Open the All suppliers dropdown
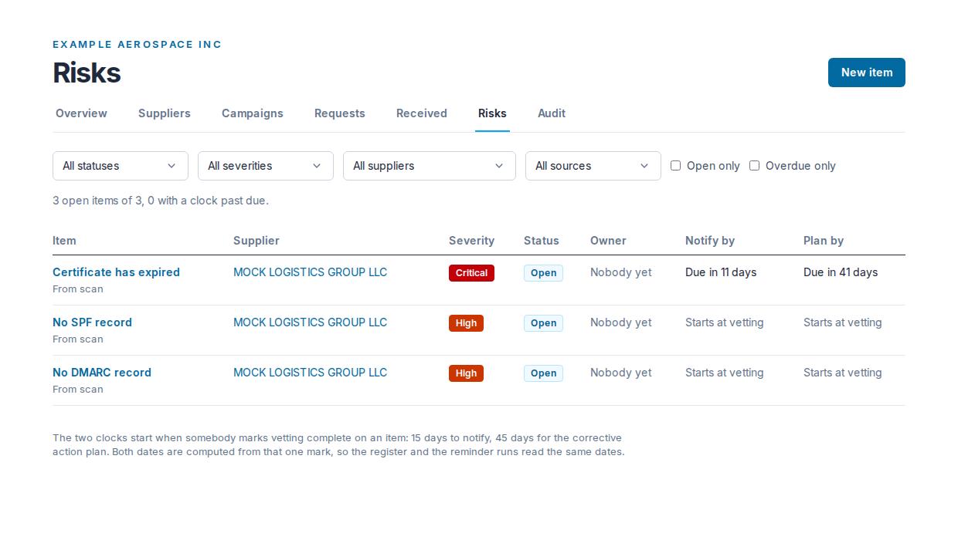Screen dimensions: 958x540 (x=430, y=166)
